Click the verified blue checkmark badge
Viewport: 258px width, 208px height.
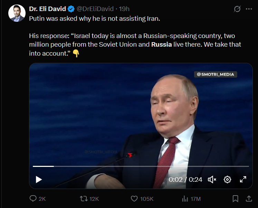(x=71, y=9)
